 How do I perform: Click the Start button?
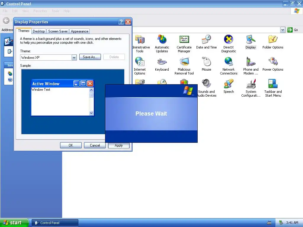14,223
